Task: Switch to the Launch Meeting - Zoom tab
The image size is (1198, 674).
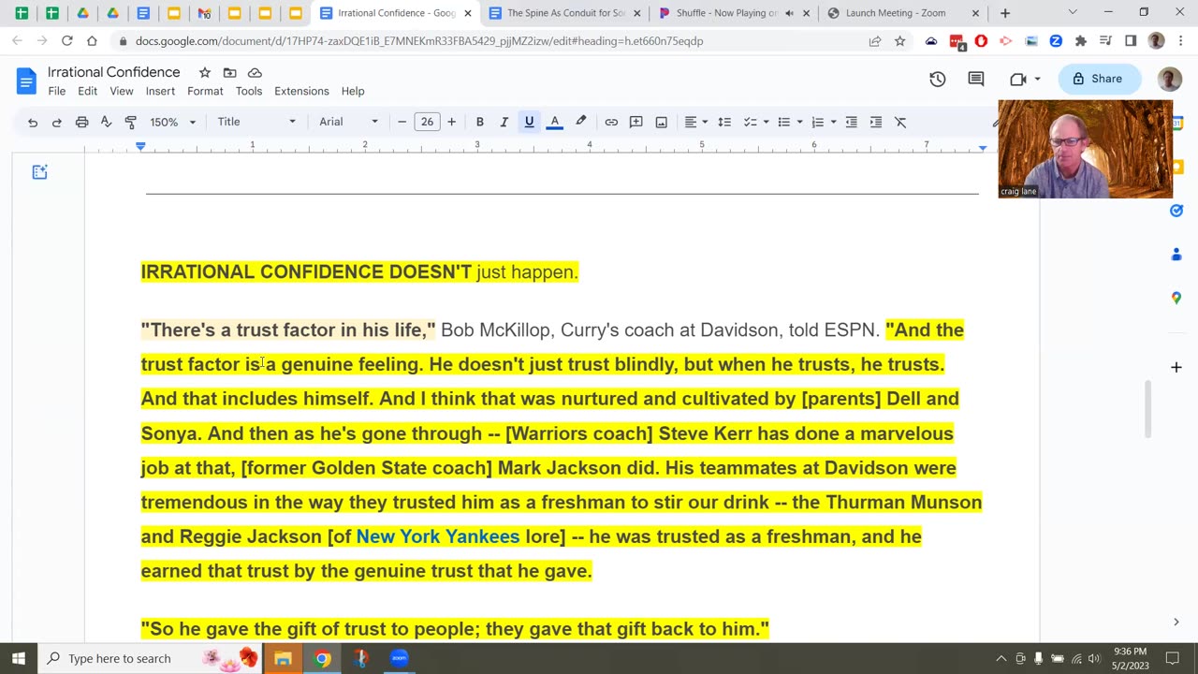Action: point(903,13)
